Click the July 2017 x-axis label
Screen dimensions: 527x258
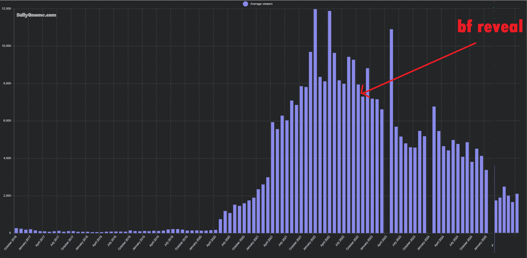55,241
